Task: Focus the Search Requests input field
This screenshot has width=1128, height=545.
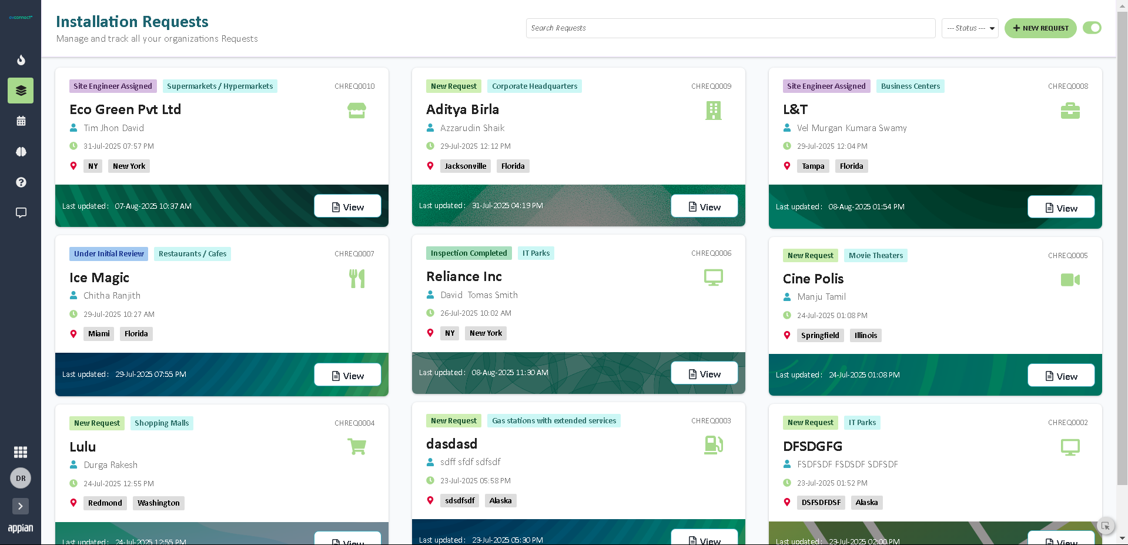Action: click(730, 28)
